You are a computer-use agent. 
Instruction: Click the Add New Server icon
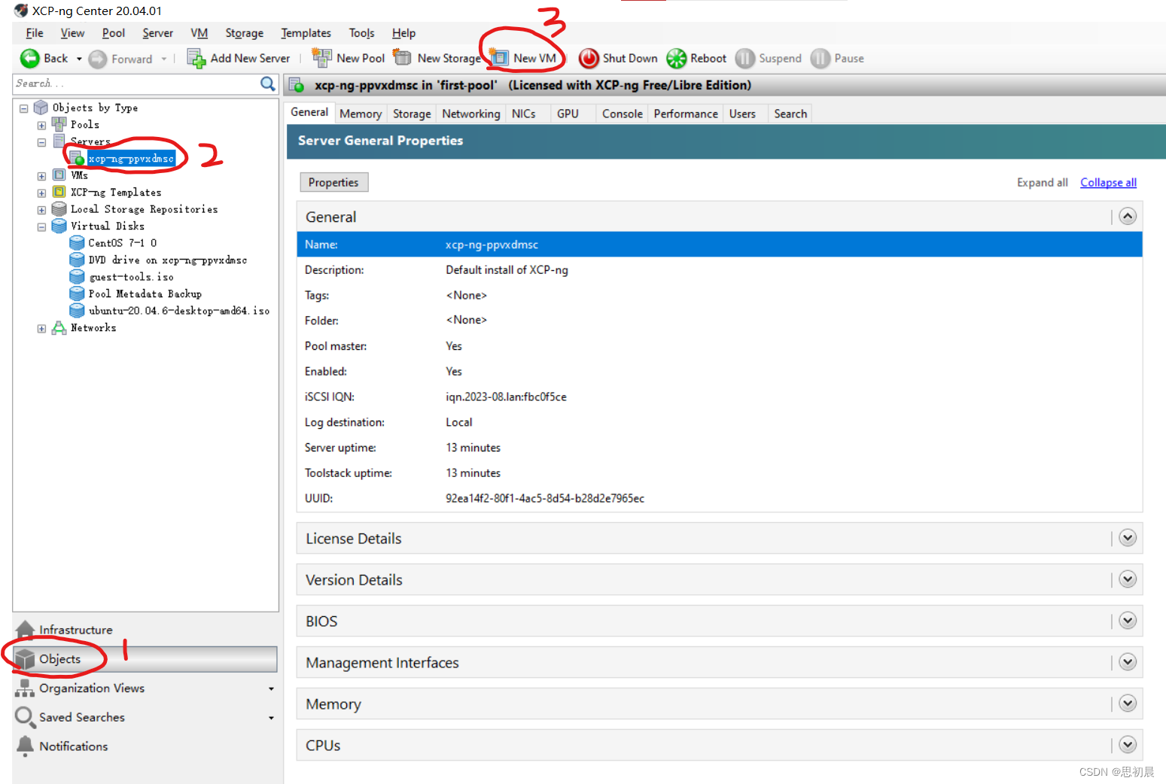pos(196,59)
